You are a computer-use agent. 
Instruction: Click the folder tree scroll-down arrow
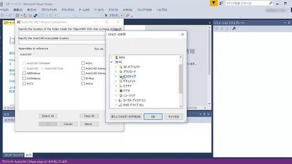[181, 106]
